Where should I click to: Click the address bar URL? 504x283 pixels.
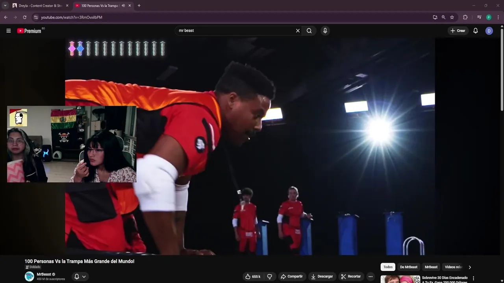point(72,17)
